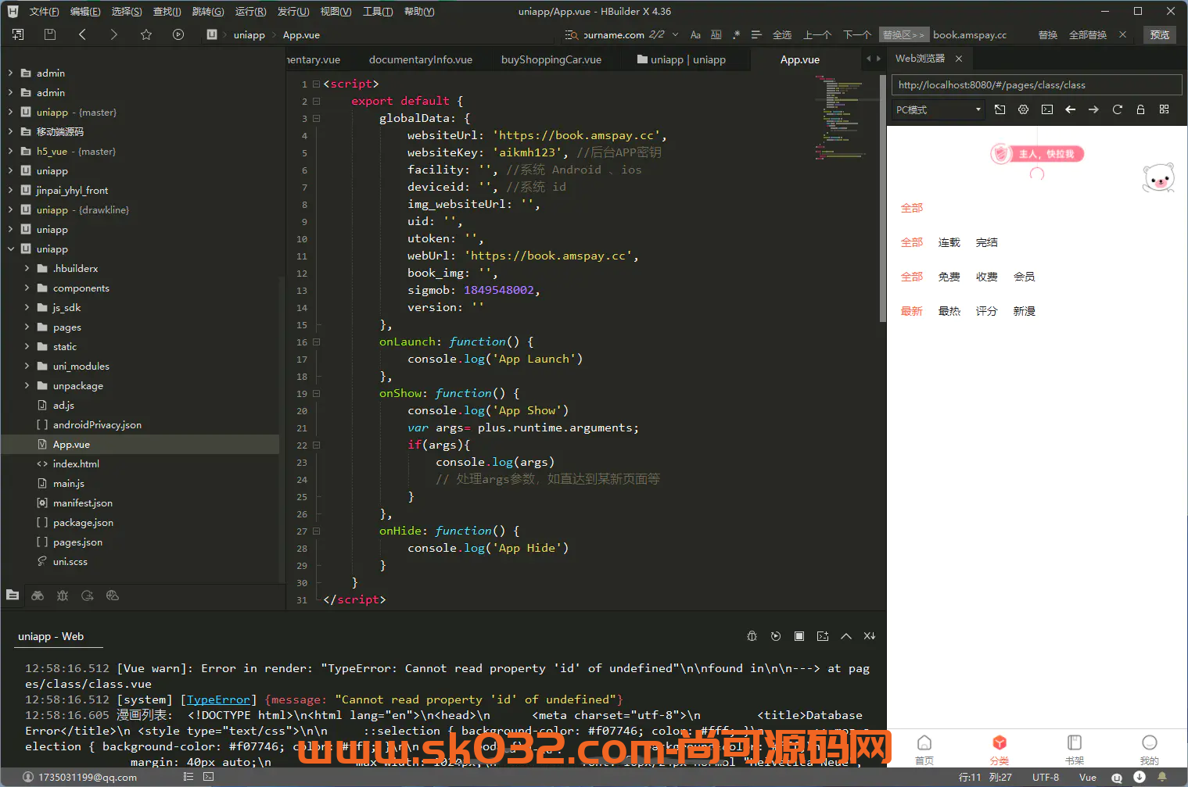
Task: Click debug bug icon in console toolbar
Action: (x=752, y=636)
